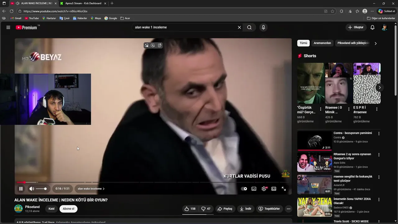This screenshot has width=398, height=224.
Task: Adjust the video volume slider
Action: click(x=41, y=189)
